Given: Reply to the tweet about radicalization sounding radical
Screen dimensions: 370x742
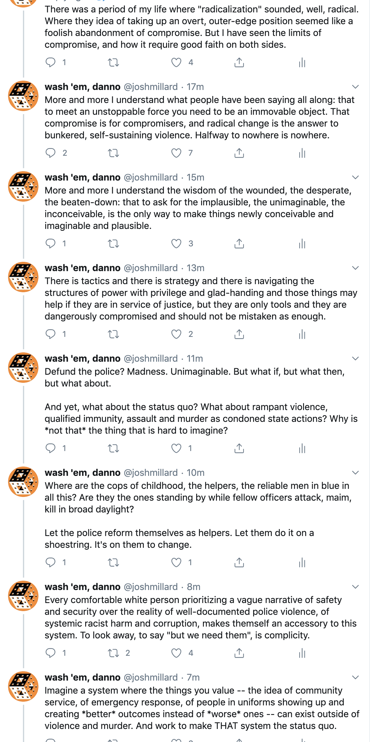Looking at the screenshot, I should coord(51,62).
